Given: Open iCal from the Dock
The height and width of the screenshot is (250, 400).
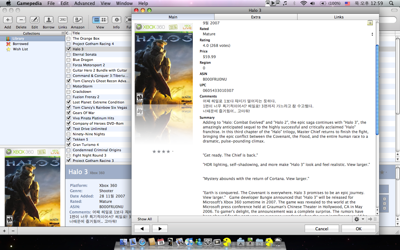Looking at the screenshot, I should [x=161, y=242].
